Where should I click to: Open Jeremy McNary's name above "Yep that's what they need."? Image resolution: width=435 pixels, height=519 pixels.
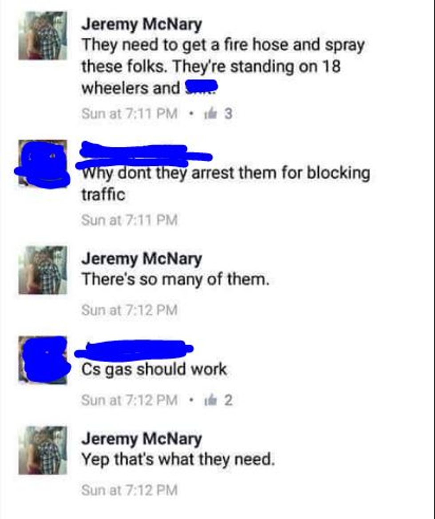coord(142,439)
